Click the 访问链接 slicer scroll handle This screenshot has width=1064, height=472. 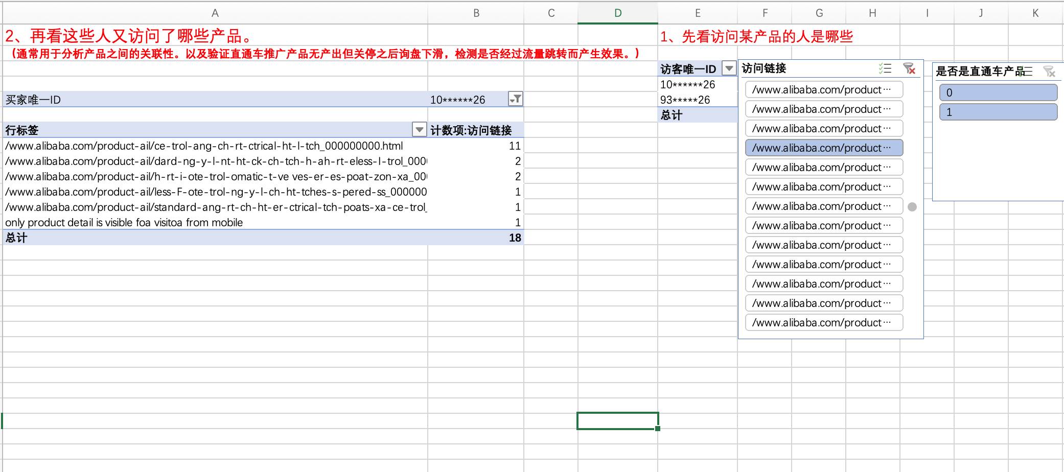[x=912, y=207]
